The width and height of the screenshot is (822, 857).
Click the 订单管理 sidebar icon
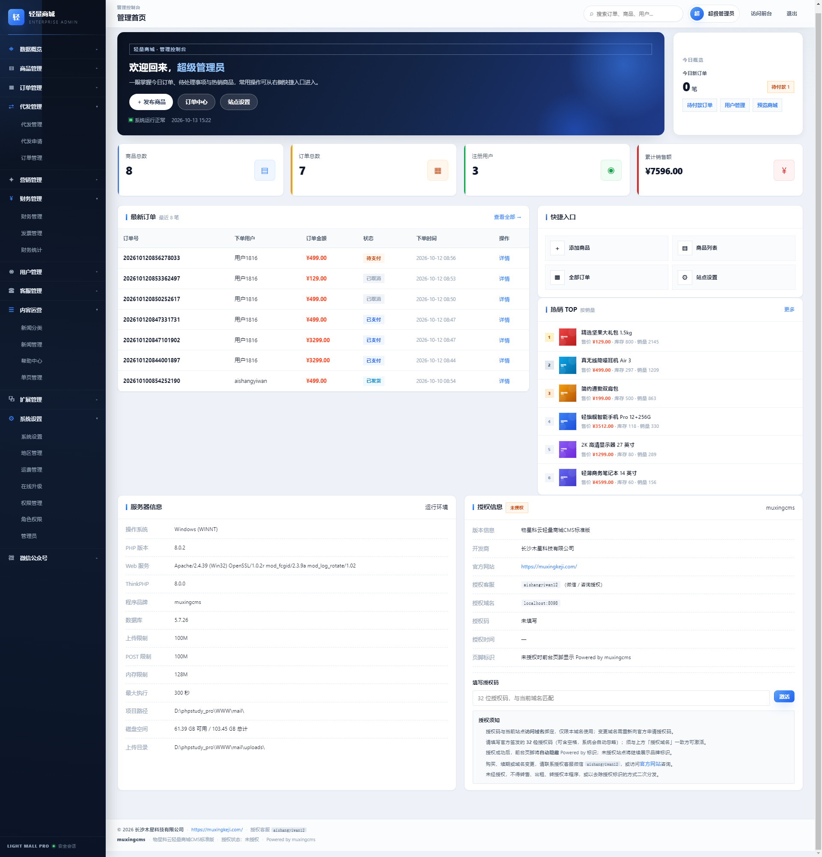[x=12, y=87]
